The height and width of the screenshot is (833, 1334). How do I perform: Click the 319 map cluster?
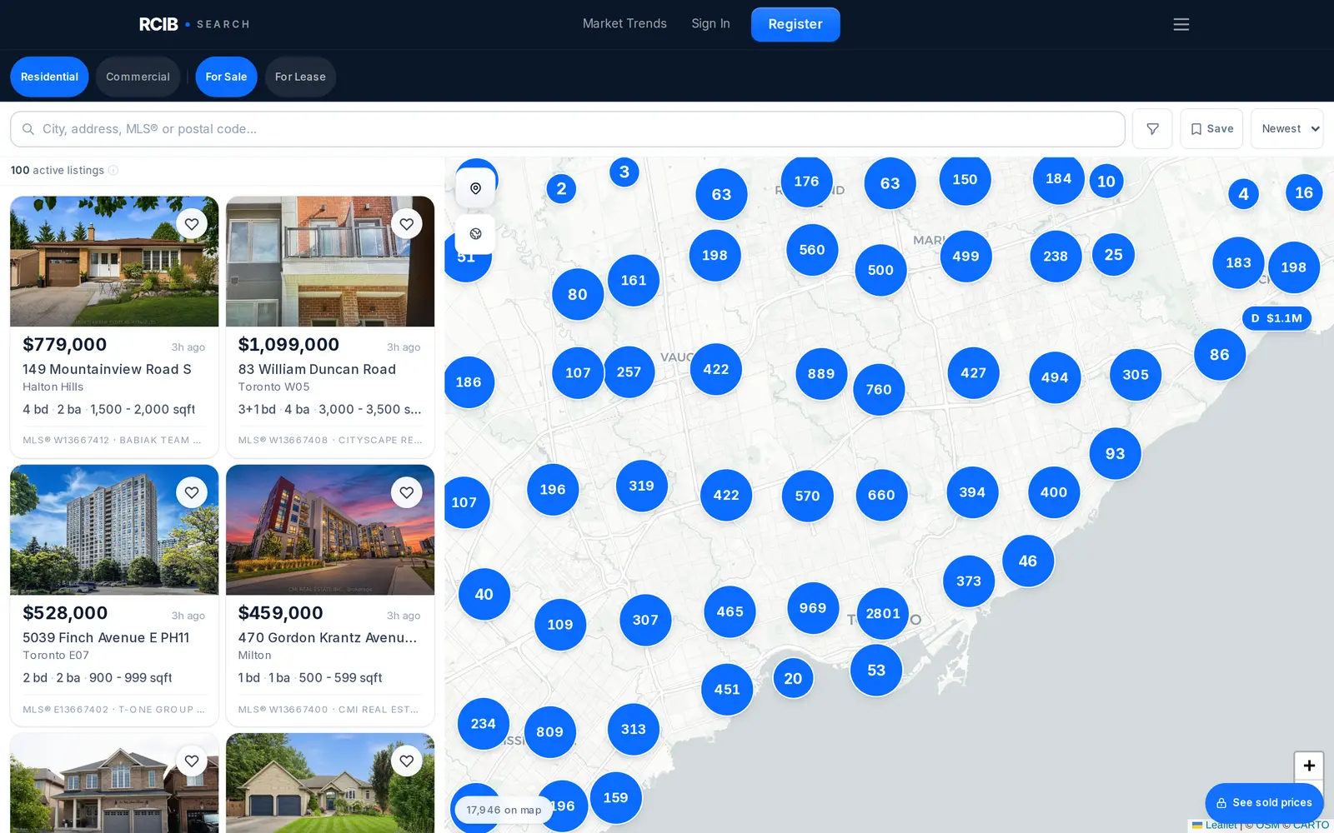click(x=641, y=486)
